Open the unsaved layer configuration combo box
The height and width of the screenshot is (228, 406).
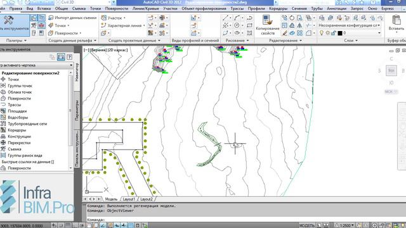350,25
